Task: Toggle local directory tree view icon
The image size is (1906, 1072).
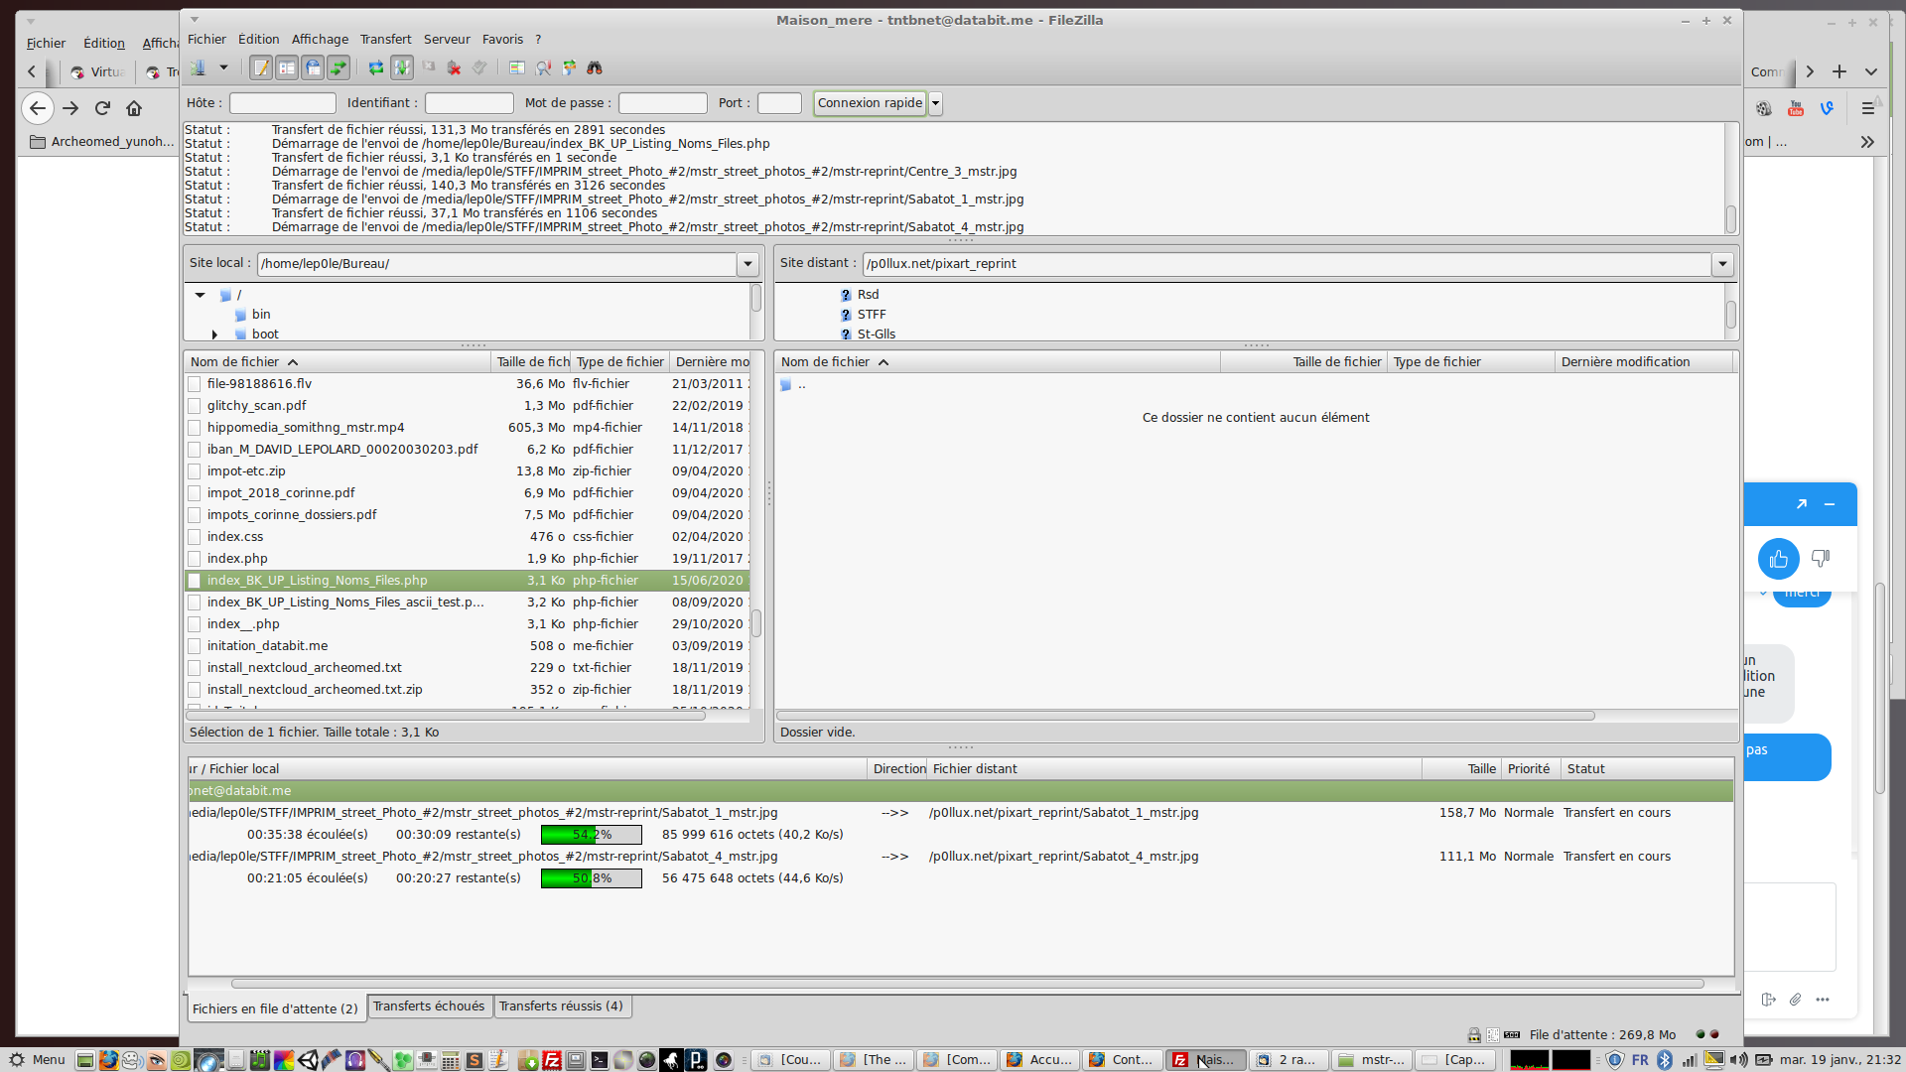Action: pyautogui.click(x=287, y=67)
